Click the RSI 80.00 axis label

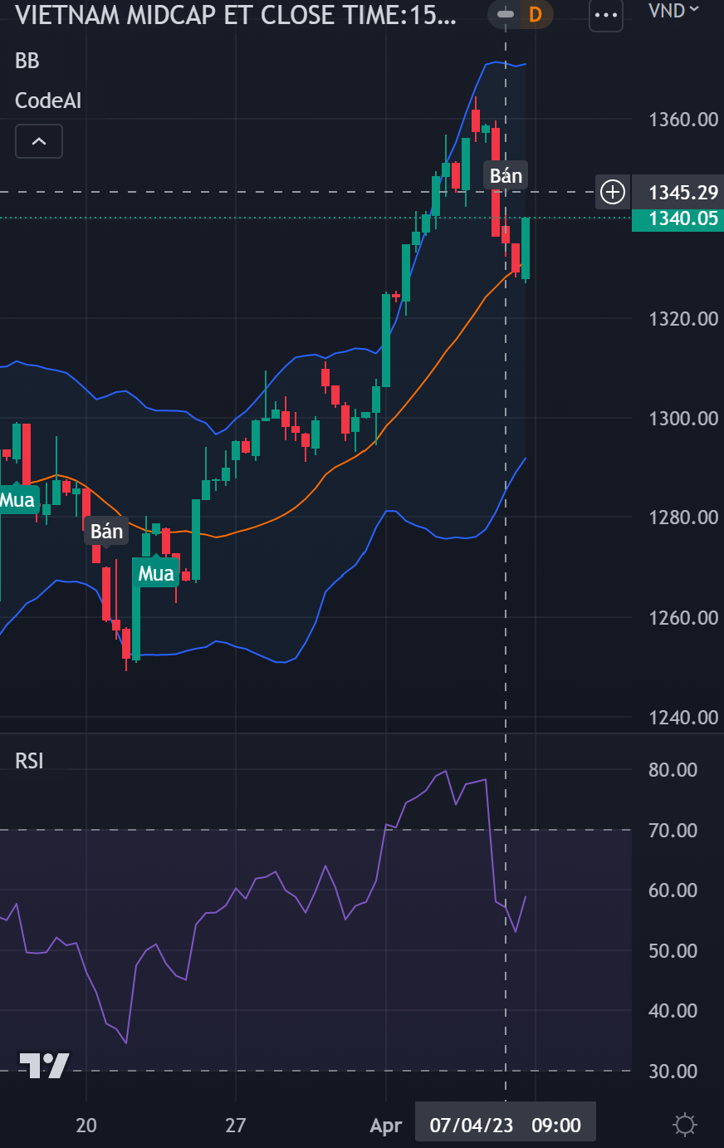tap(673, 770)
